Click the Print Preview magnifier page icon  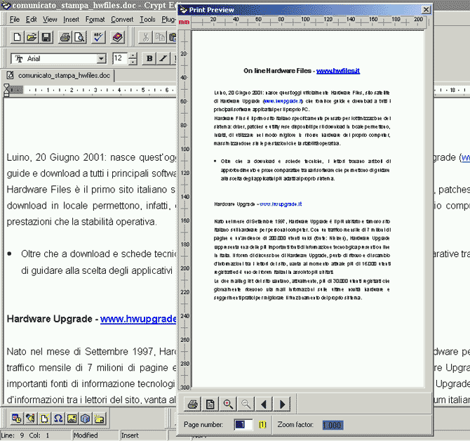[x=79, y=37]
